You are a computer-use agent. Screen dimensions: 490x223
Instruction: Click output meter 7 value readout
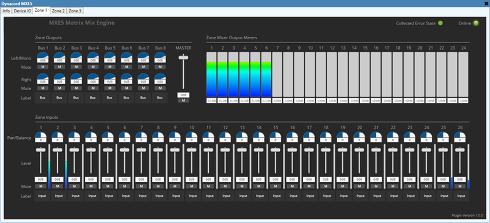pos(277,100)
